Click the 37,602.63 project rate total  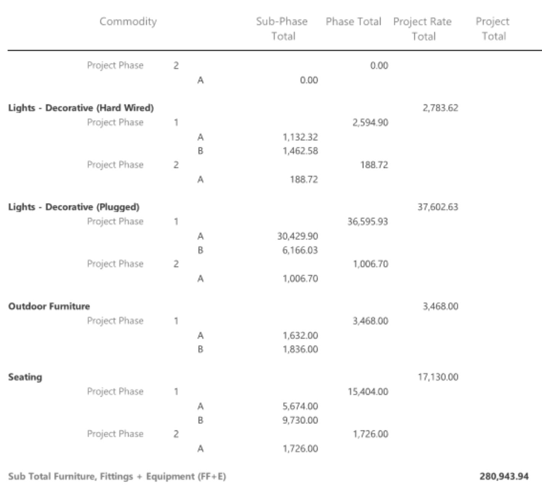tap(438, 207)
